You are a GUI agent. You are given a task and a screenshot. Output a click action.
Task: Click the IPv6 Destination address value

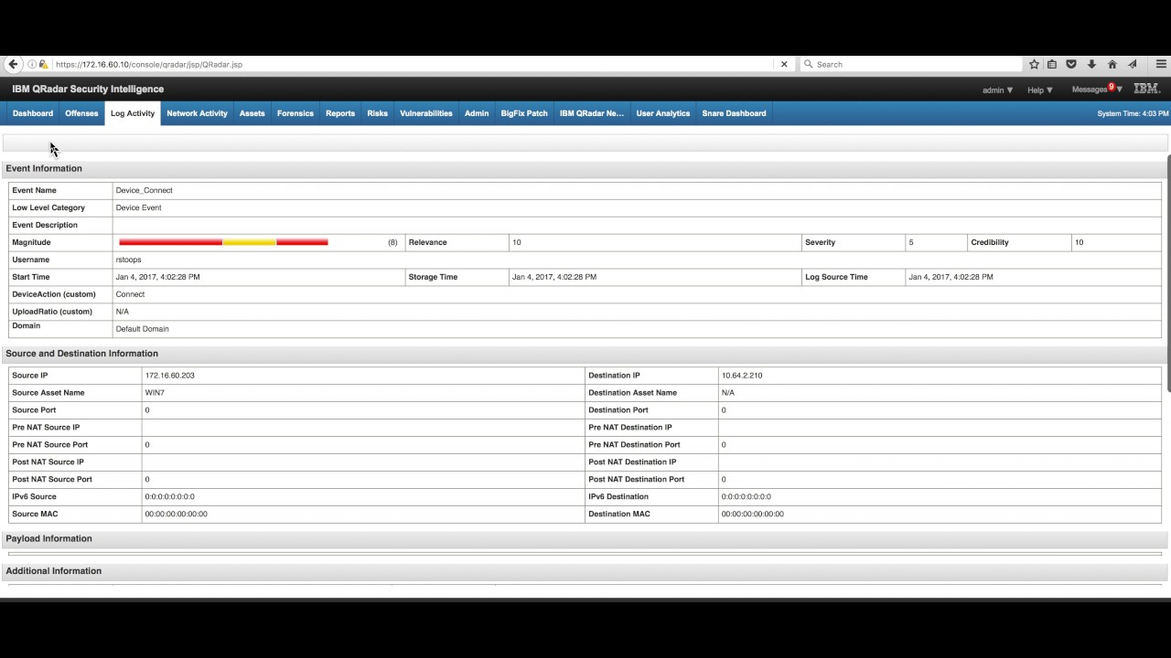[x=746, y=496]
